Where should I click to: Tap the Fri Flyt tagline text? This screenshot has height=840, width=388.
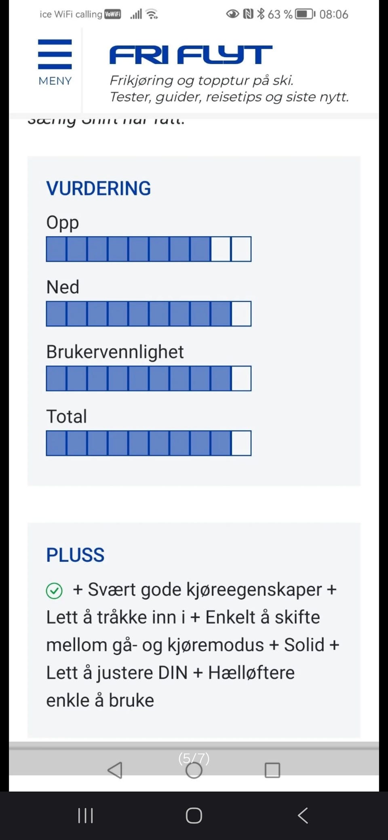coord(229,89)
